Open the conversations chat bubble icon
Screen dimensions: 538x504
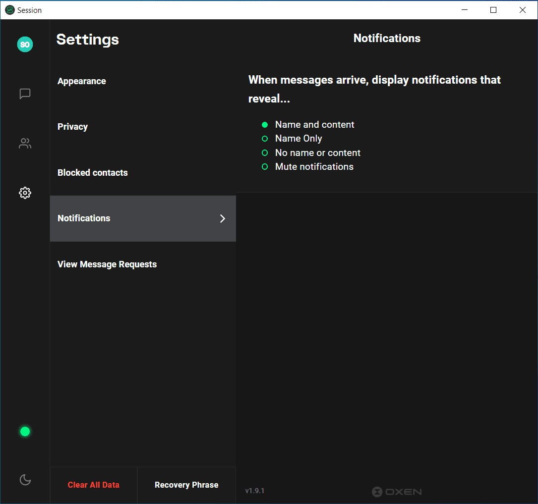pos(25,94)
